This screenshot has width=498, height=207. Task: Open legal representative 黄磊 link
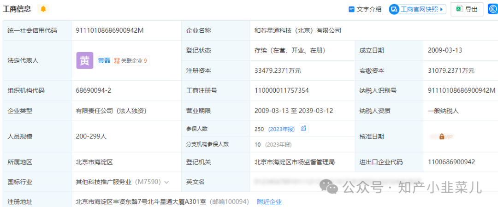(x=104, y=61)
